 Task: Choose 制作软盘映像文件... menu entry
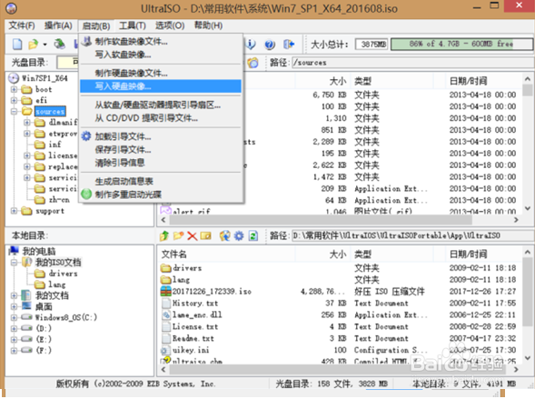tap(161, 42)
